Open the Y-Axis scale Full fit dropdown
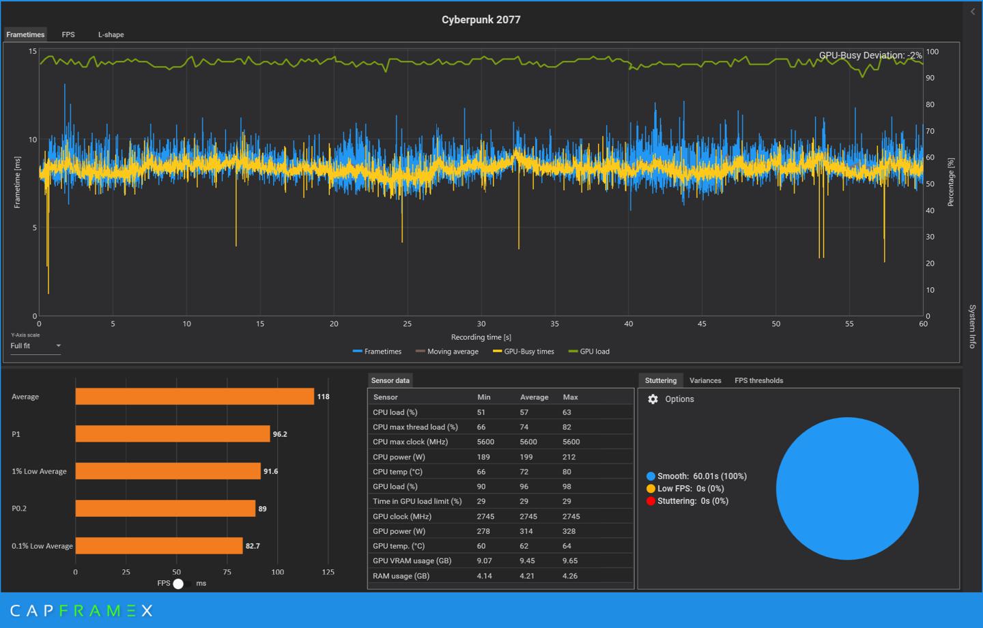 [x=35, y=346]
